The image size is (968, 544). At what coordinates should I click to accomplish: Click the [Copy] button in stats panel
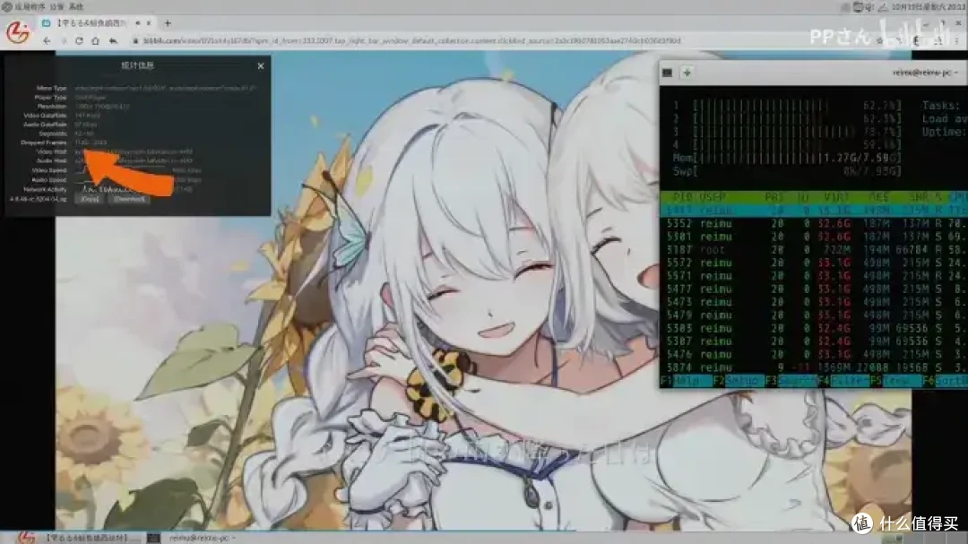(90, 199)
